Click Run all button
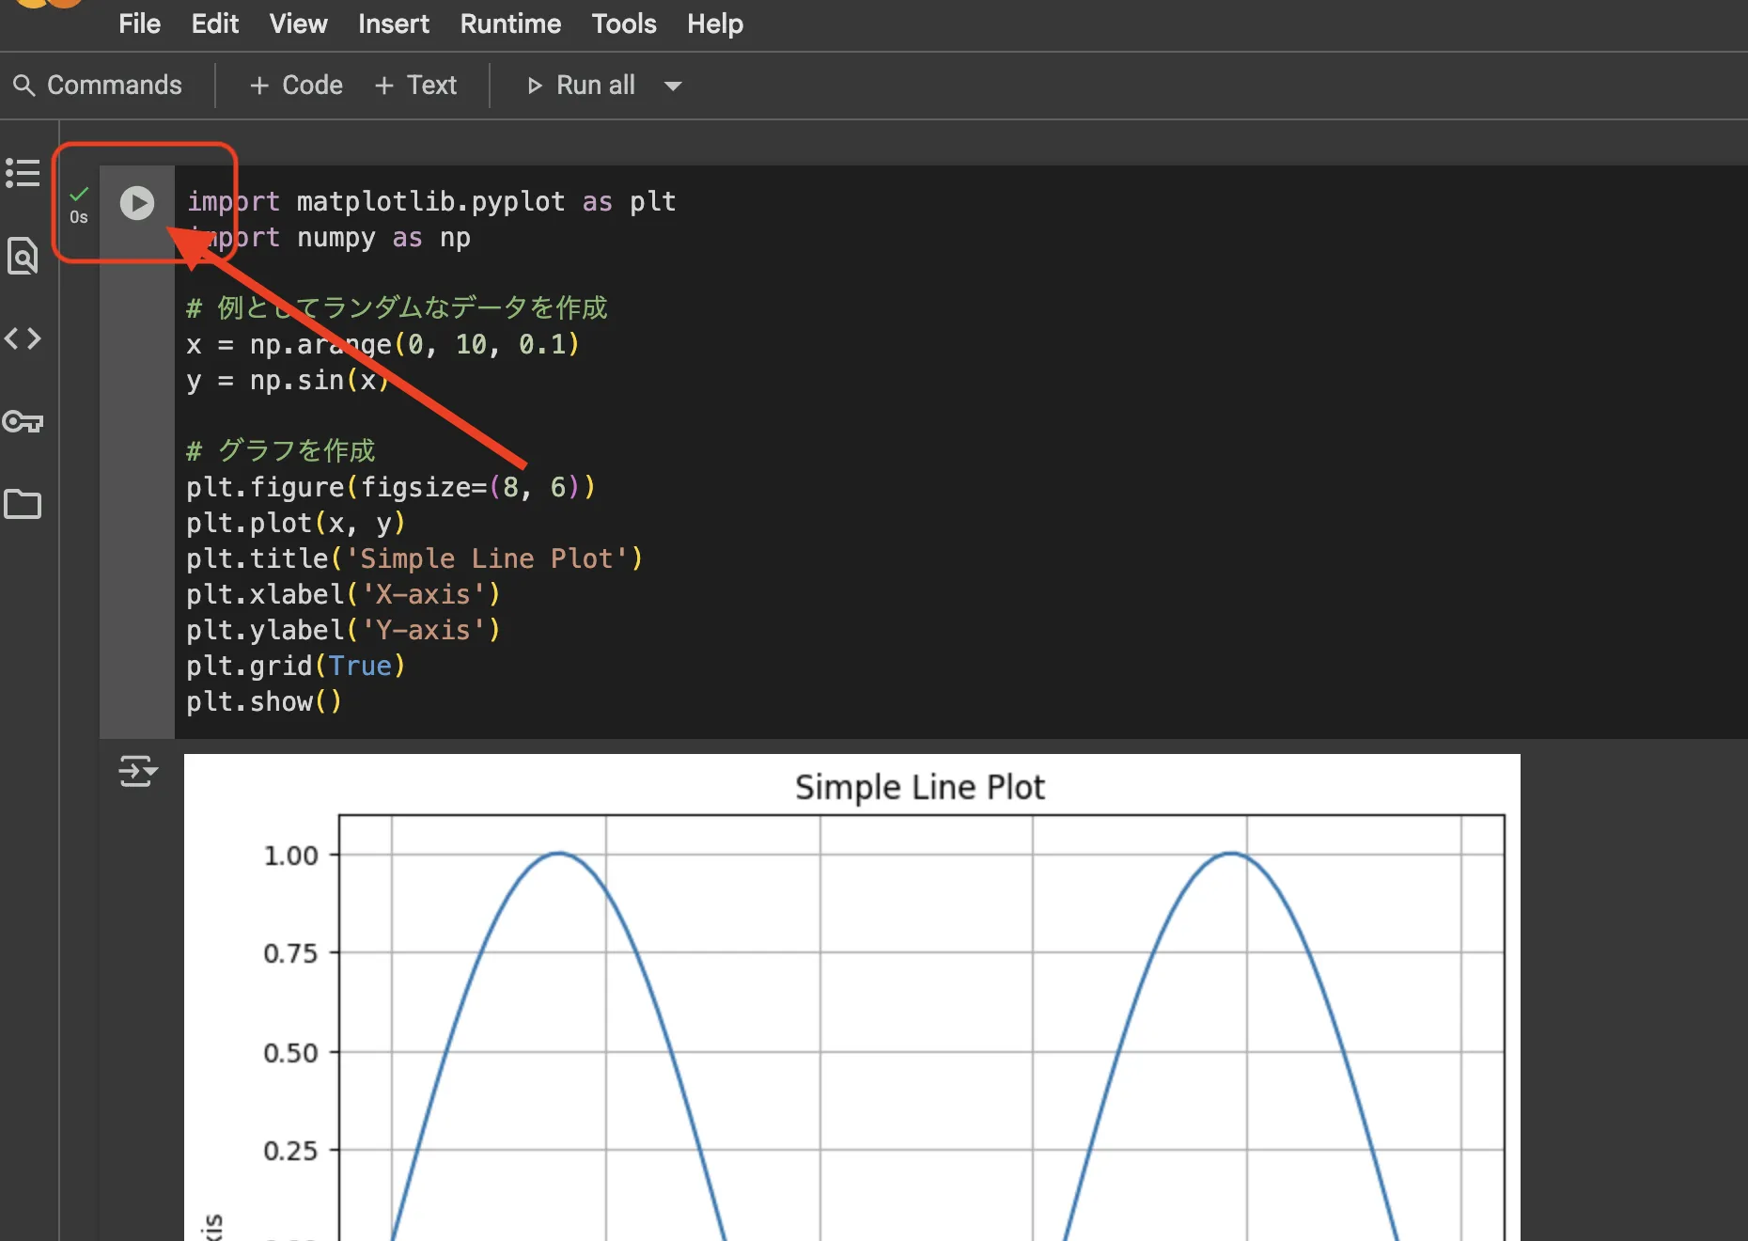This screenshot has height=1241, width=1748. [x=582, y=86]
